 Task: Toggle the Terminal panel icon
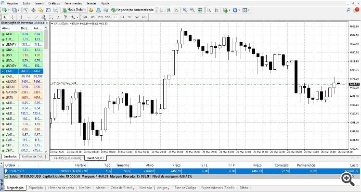48,10
